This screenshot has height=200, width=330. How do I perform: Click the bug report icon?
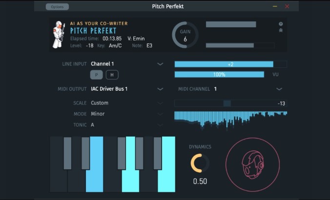tap(281, 30)
